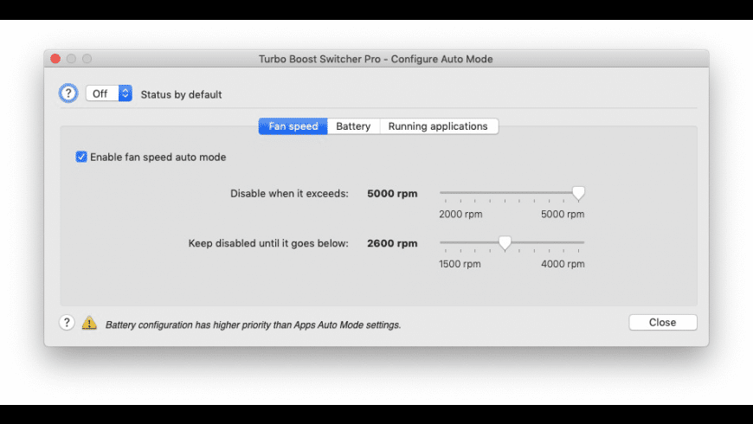
Task: Click the Disable when it exceeds slider thumb
Action: point(579,194)
